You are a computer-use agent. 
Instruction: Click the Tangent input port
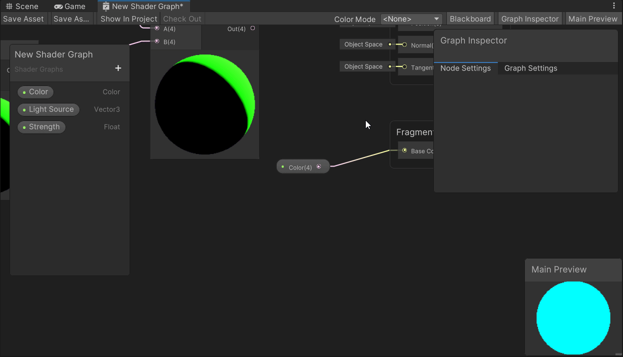[404, 67]
